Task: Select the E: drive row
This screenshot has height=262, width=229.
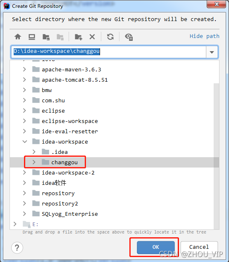Action: [x=112, y=224]
